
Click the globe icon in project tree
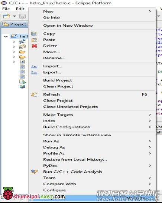(x=22, y=87)
